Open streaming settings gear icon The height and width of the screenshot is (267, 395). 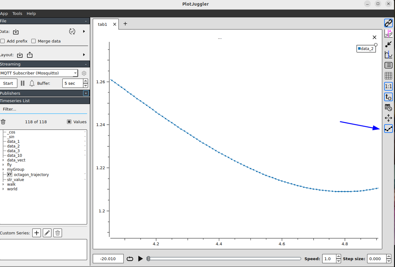(84, 73)
